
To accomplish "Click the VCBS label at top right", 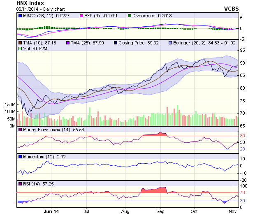I will pos(232,8).
